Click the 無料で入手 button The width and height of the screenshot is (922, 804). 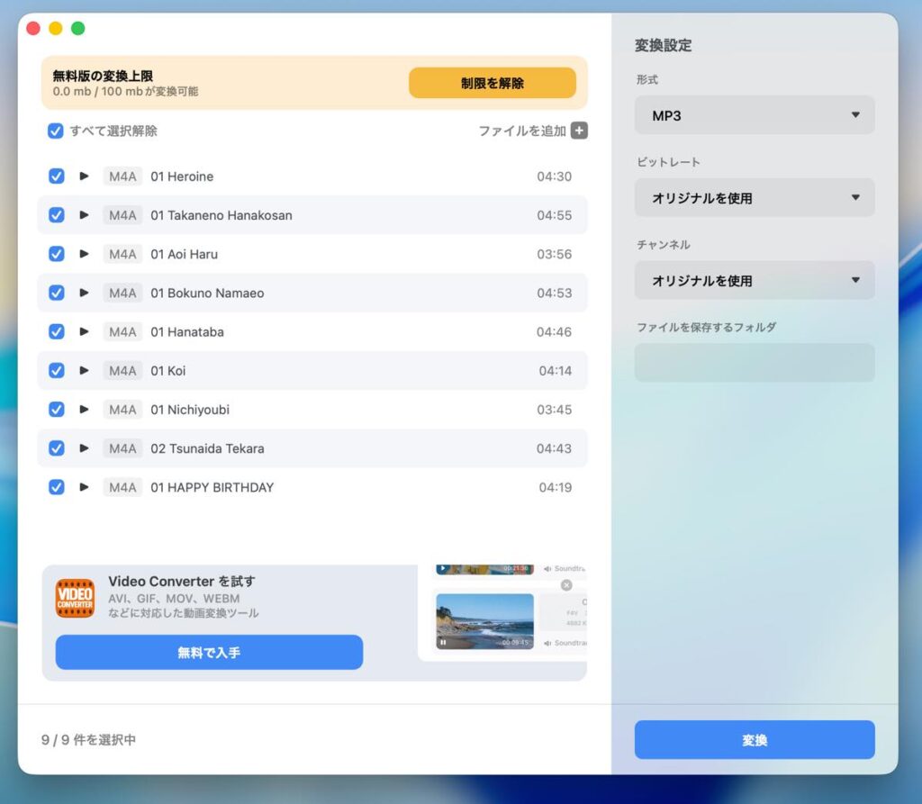tap(209, 653)
